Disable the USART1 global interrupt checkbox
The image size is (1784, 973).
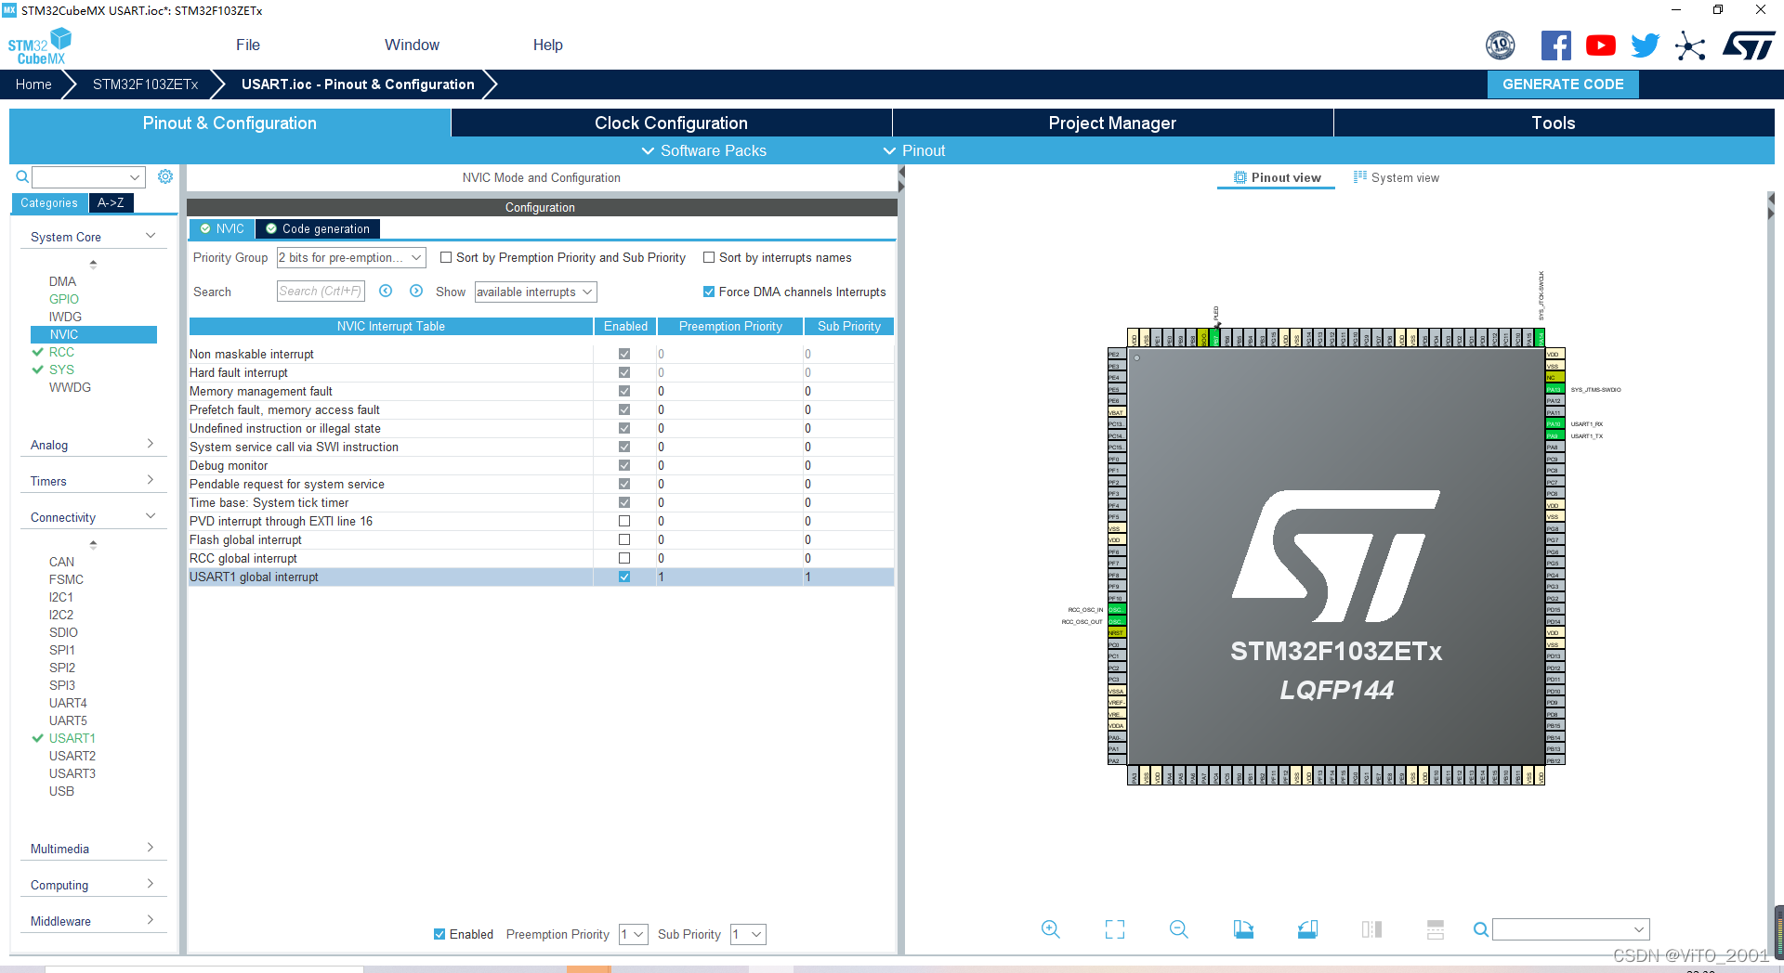(624, 577)
